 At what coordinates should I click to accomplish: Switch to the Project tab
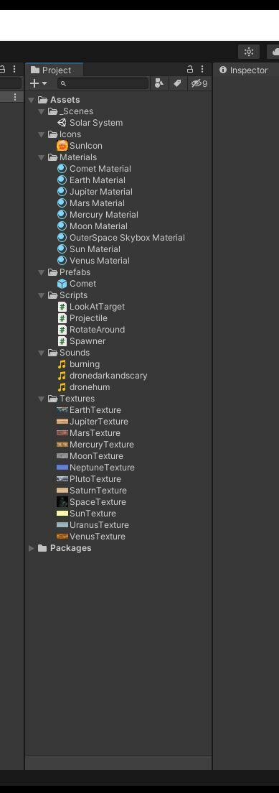tap(54, 70)
